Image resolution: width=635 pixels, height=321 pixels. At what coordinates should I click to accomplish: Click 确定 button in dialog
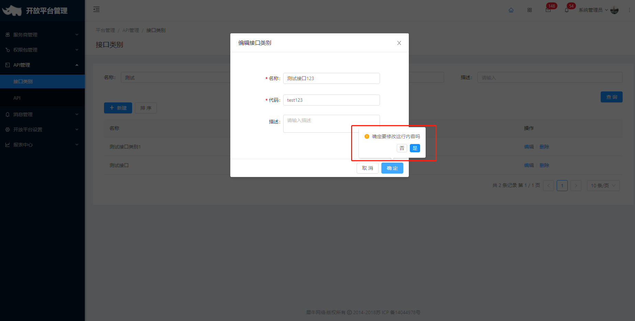(x=392, y=168)
